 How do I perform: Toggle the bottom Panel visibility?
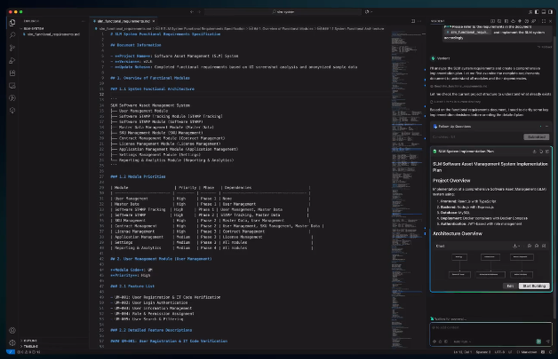click(x=543, y=12)
